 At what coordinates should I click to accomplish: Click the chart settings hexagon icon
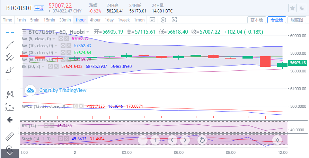(163, 20)
